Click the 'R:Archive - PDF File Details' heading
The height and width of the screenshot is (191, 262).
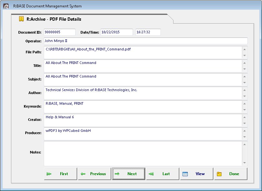54,19
